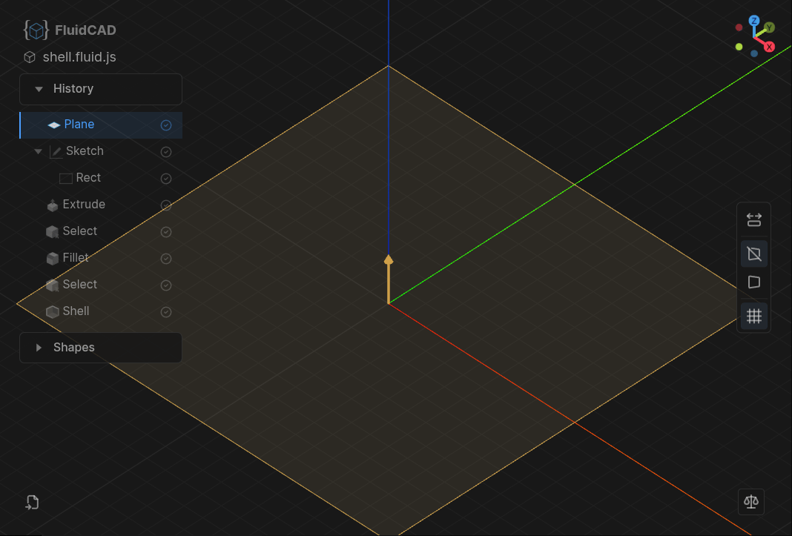Click the dim red negative-axis dot on gizmo
This screenshot has height=536, width=792.
[739, 27]
